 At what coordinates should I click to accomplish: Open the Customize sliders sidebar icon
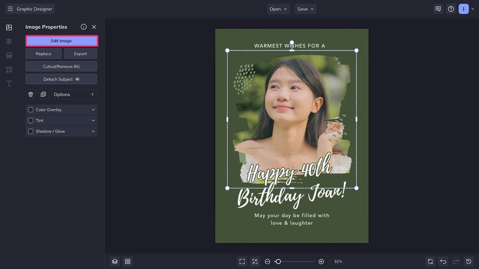(9, 42)
